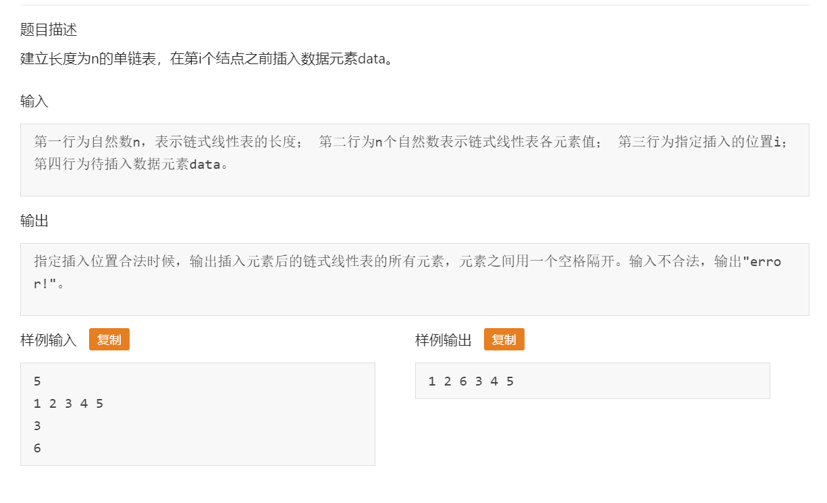
Task: Select the sample output text box
Action: pyautogui.click(x=593, y=381)
